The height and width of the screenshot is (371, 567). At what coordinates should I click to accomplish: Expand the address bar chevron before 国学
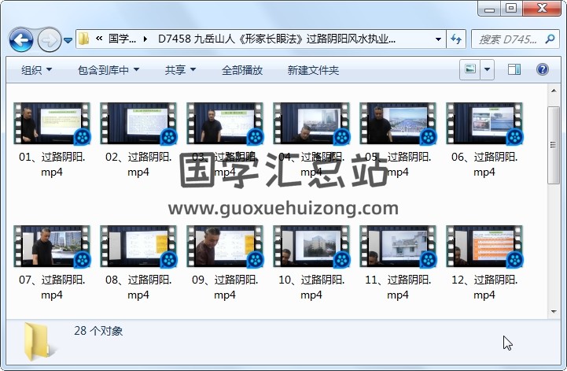click(x=99, y=39)
